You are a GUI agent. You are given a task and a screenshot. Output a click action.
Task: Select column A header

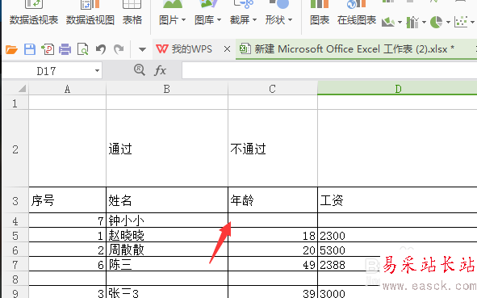[67, 89]
